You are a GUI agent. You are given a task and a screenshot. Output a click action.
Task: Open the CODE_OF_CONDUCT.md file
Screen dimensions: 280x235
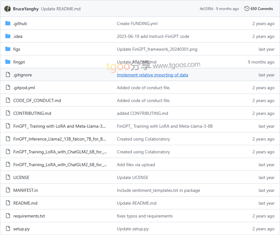[37, 100]
